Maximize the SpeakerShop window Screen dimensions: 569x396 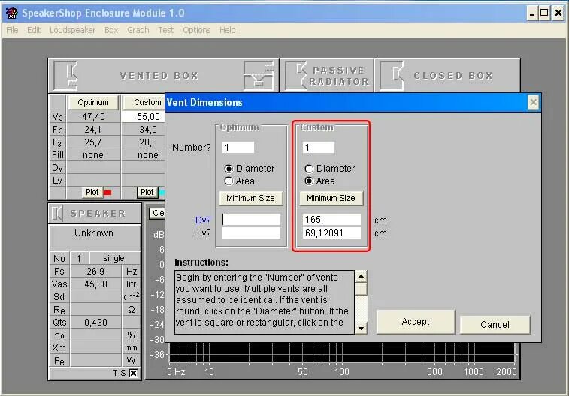tap(544, 13)
